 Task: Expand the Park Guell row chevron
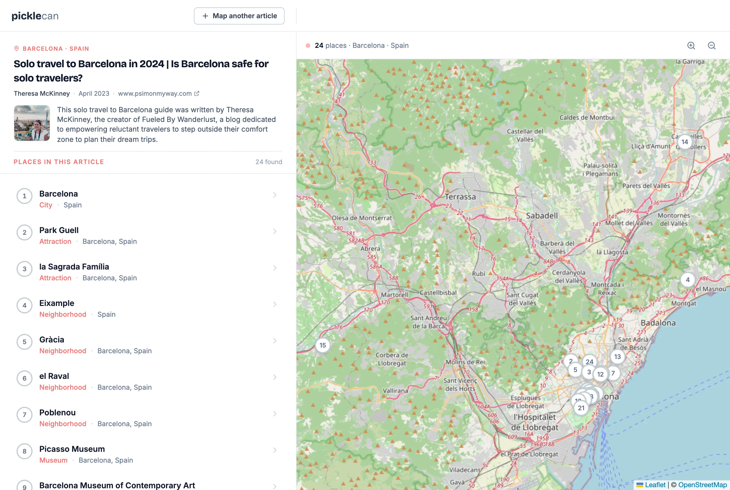(275, 232)
